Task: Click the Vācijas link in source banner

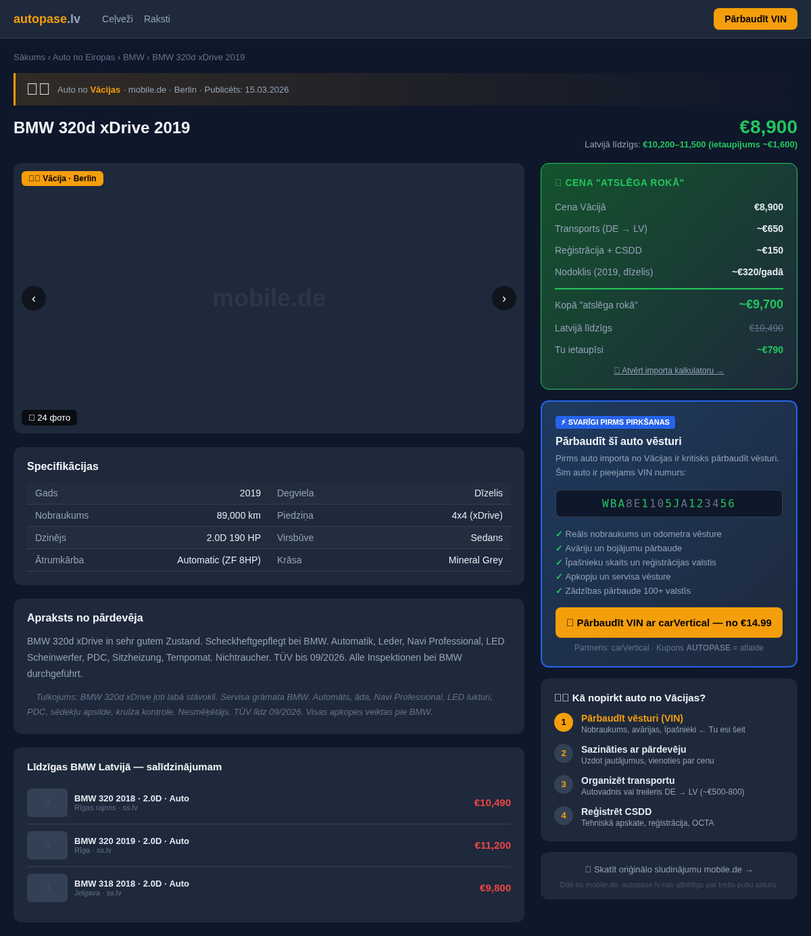Action: tap(105, 89)
